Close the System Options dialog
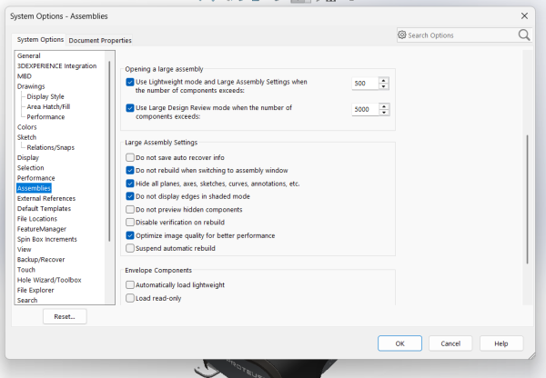 click(x=524, y=16)
